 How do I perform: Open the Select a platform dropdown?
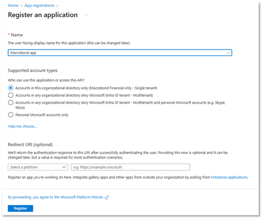tap(38, 167)
